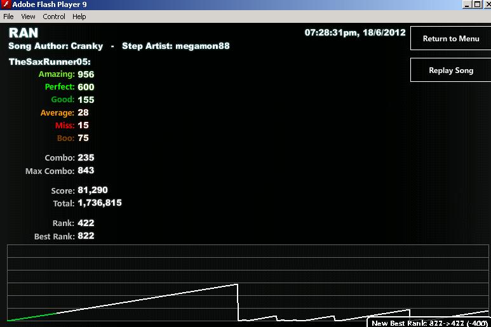Minimize the Flash Player window
This screenshot has height=327, width=491.
pyautogui.click(x=467, y=4)
